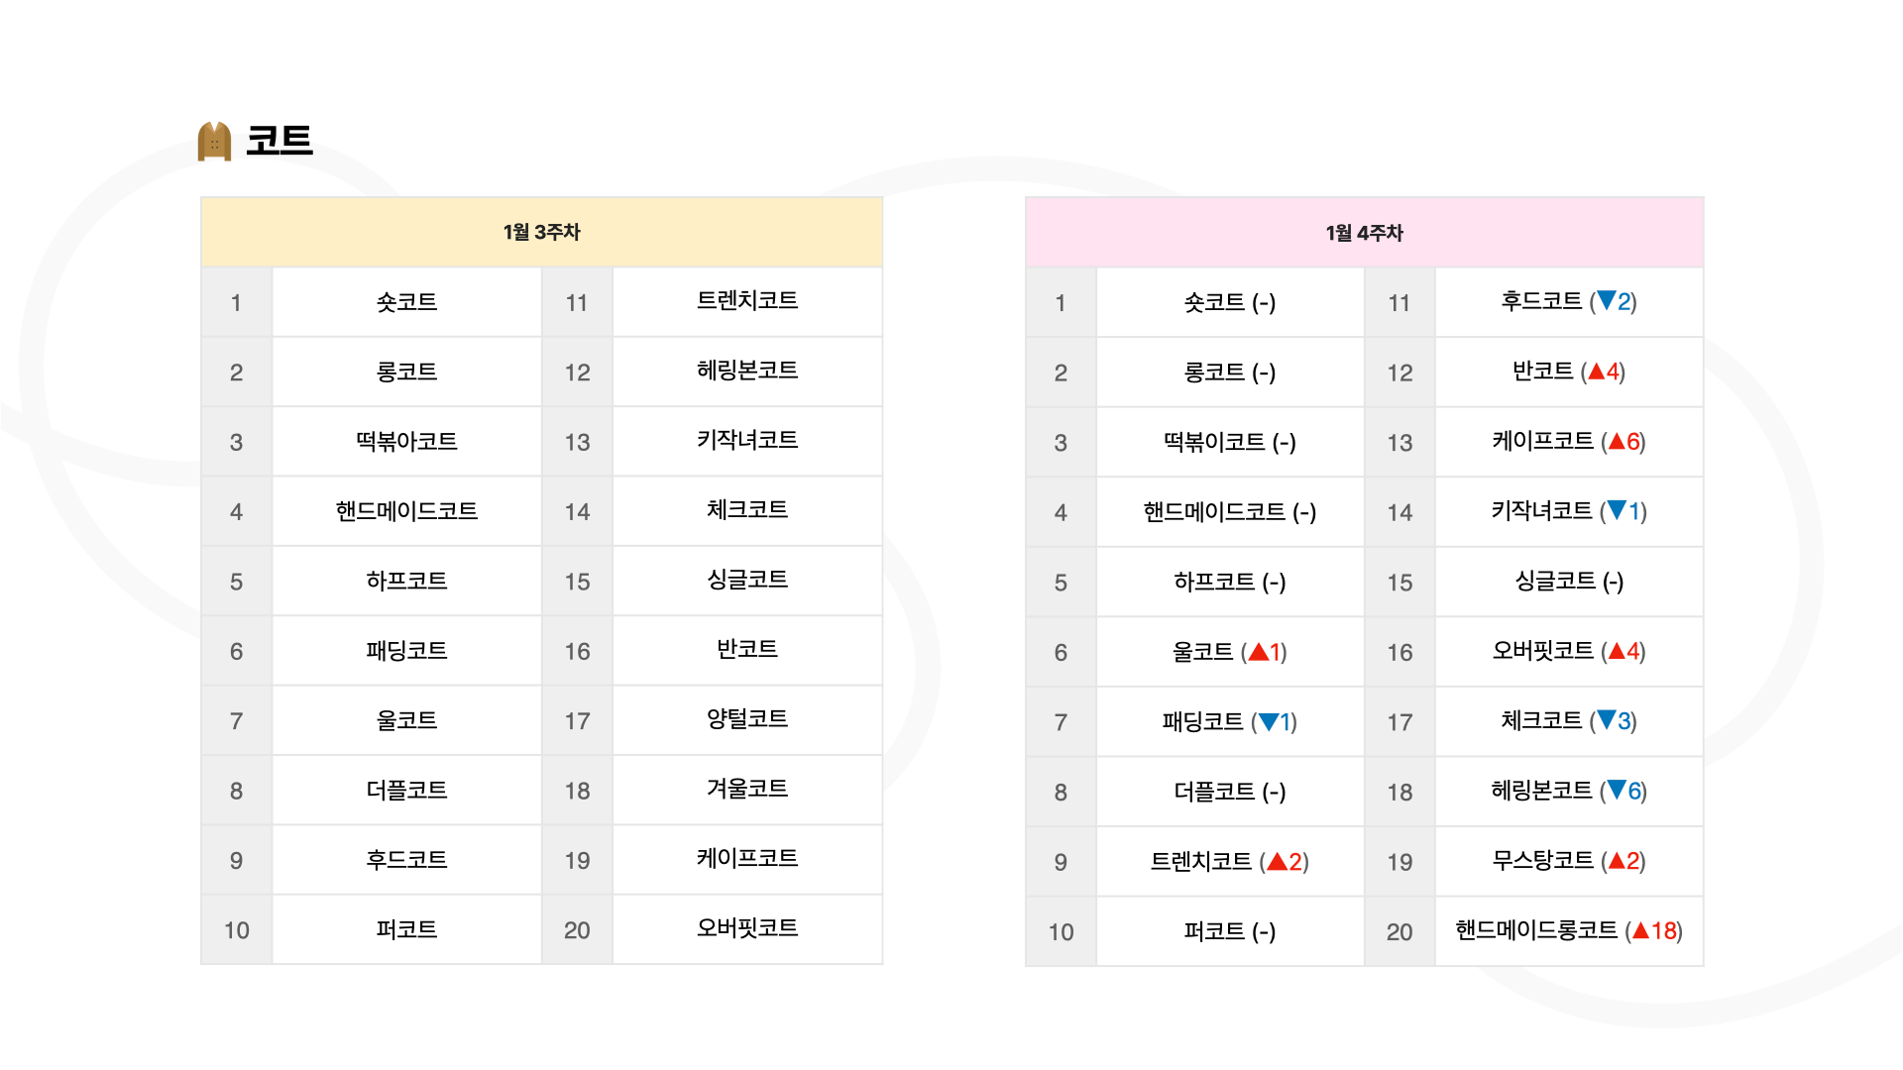1903x1070 pixels.
Task: Select the 1월 4주차 table header
Action: (x=1364, y=233)
